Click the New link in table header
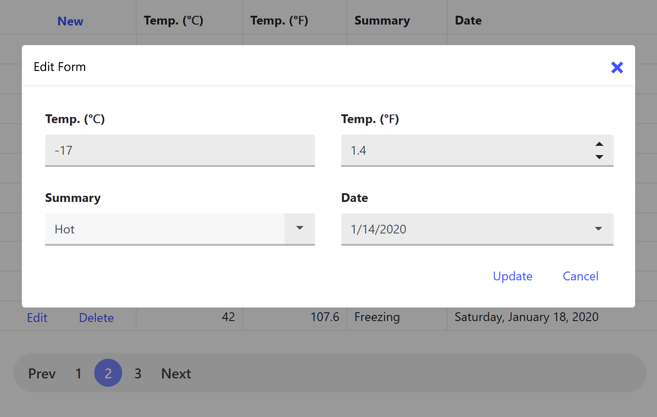The height and width of the screenshot is (417, 657). click(70, 21)
